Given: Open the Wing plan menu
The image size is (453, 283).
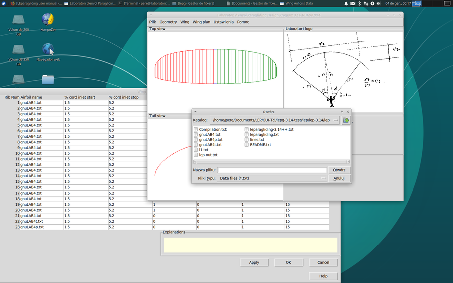Looking at the screenshot, I should (x=201, y=22).
